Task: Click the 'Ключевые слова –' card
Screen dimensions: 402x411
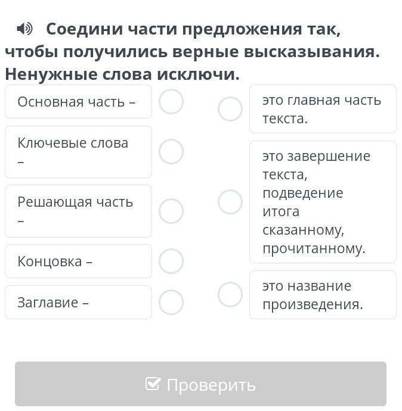Action: 78,152
